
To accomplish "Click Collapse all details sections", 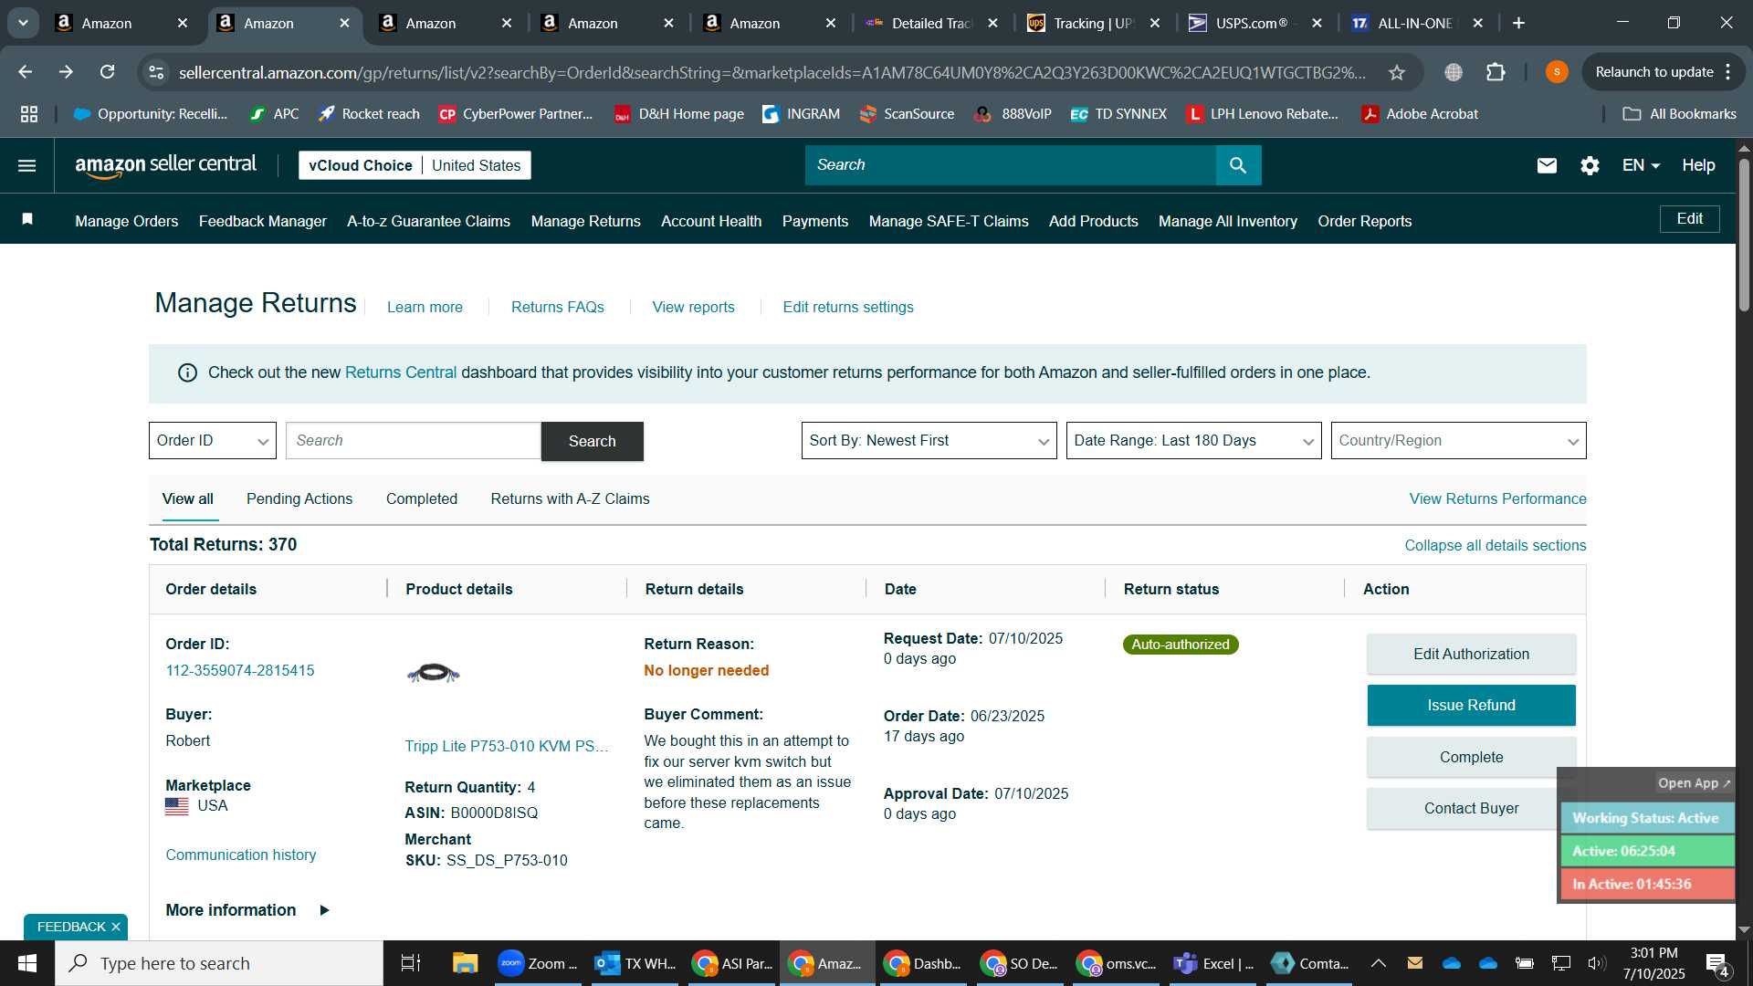I will pyautogui.click(x=1496, y=545).
